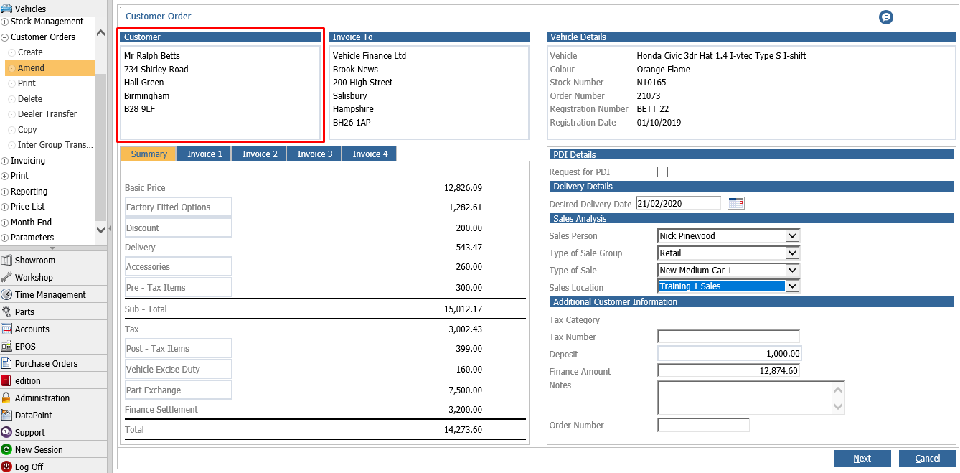Switch to the Invoice 2 tab

[260, 154]
